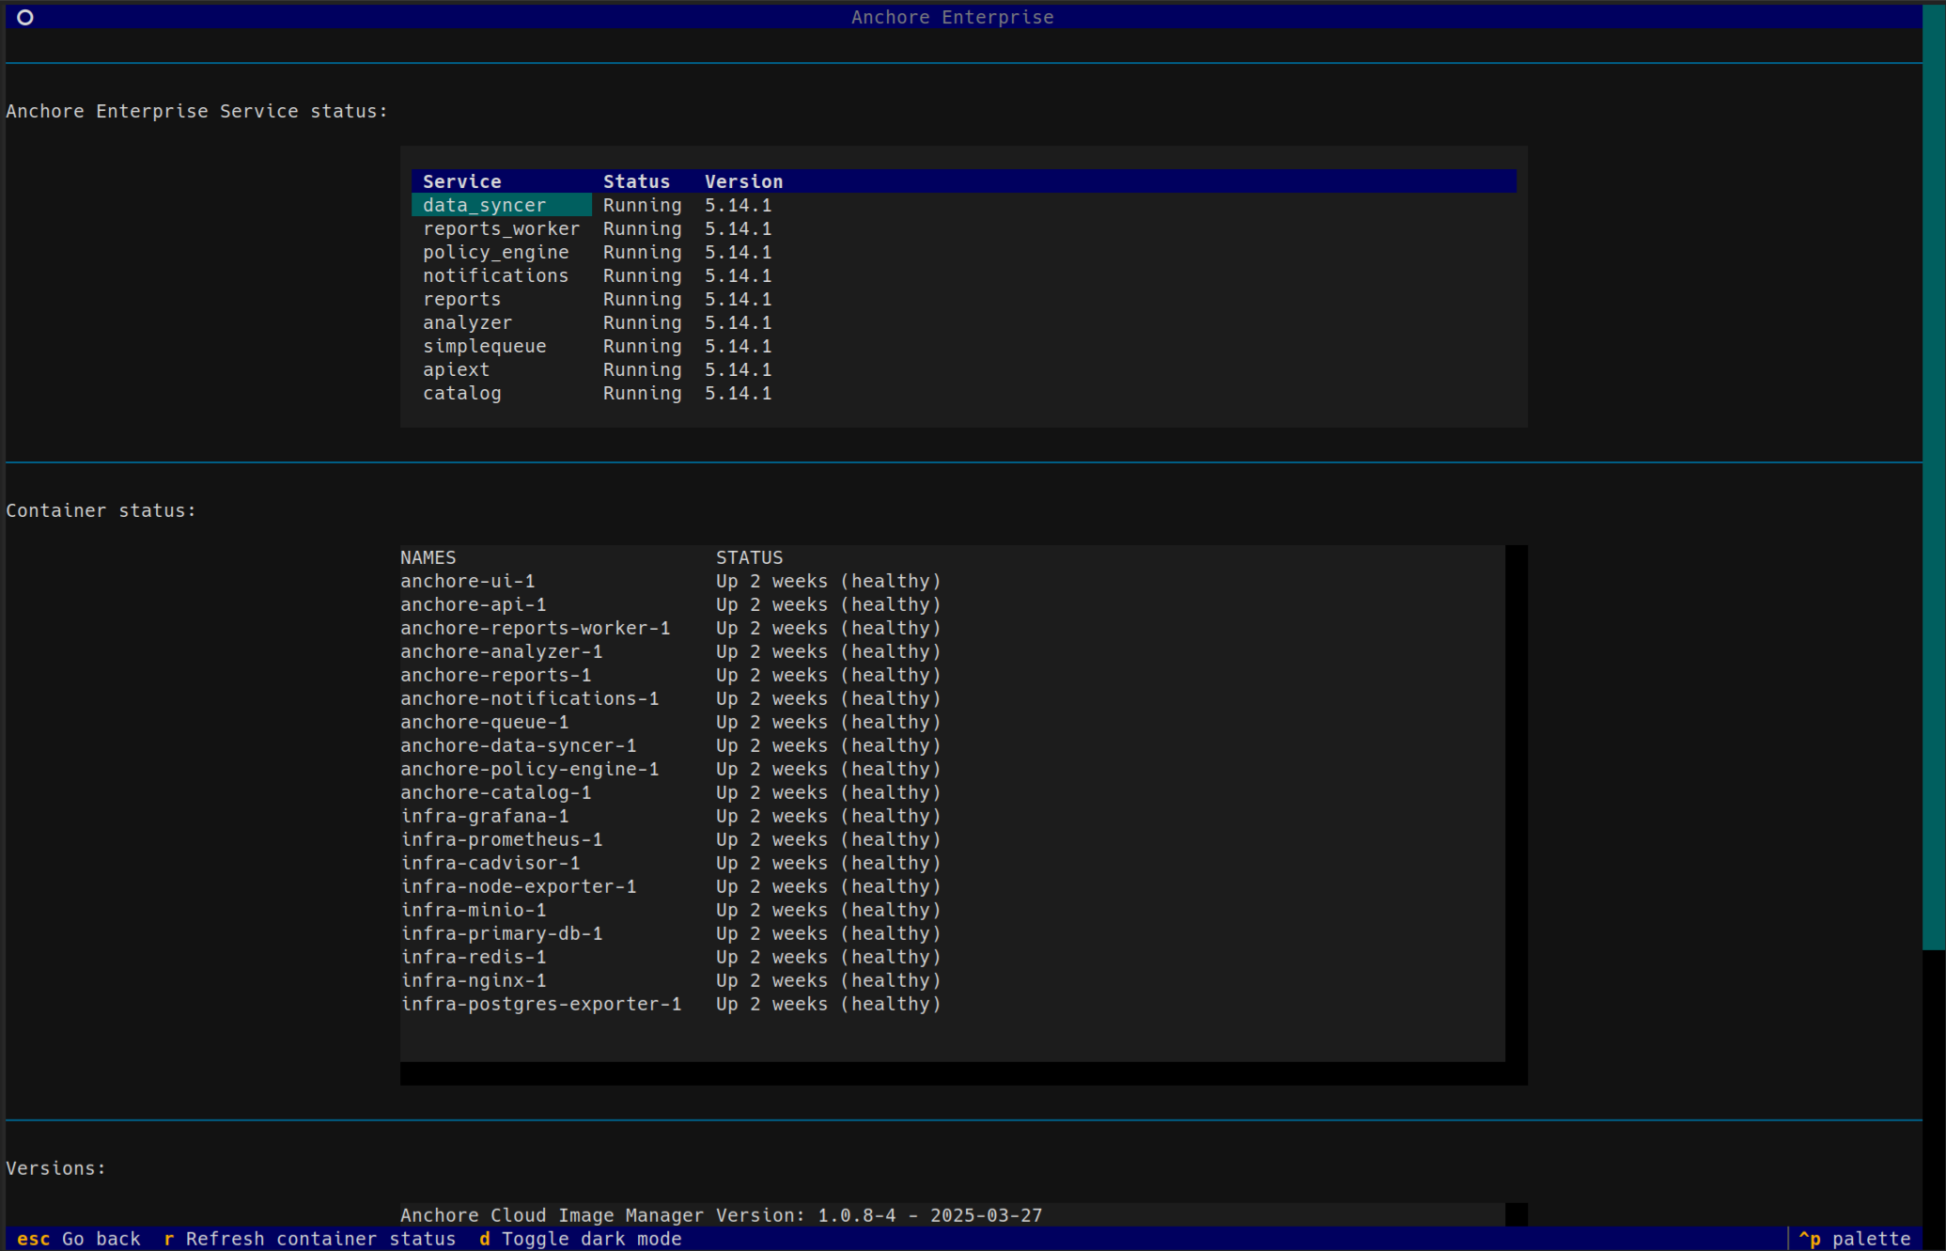Image resolution: width=1946 pixels, height=1251 pixels.
Task: Select the simplequeue service row
Action: 964,346
